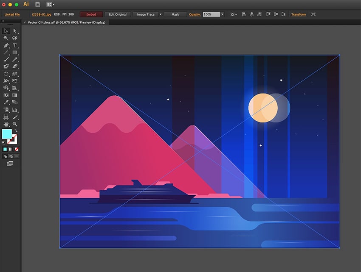
Task: Swap fill and stroke colors
Action: (x=17, y=130)
